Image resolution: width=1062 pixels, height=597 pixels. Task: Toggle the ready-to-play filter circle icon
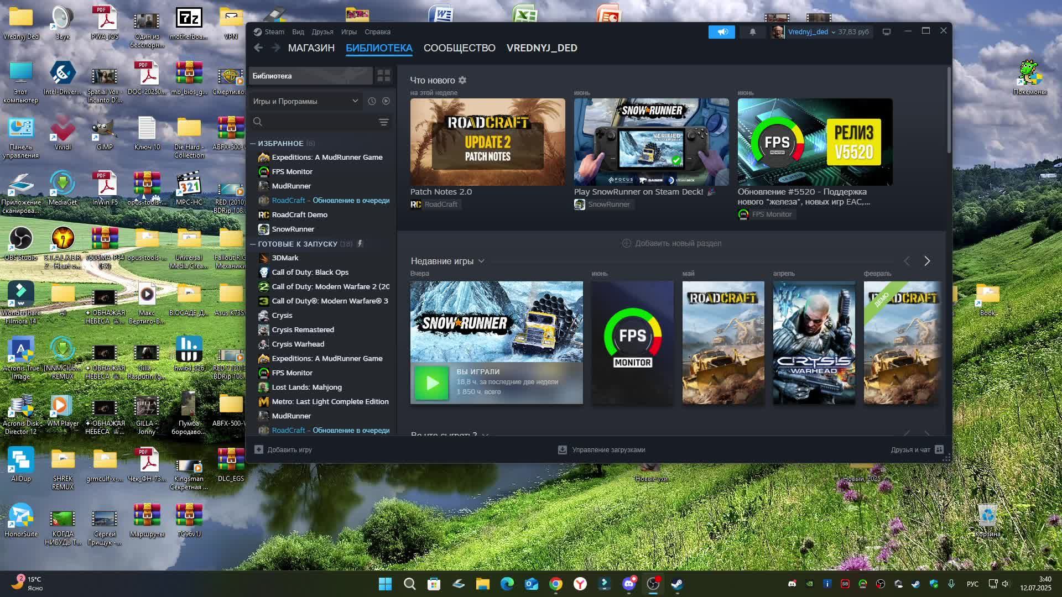coord(386,101)
